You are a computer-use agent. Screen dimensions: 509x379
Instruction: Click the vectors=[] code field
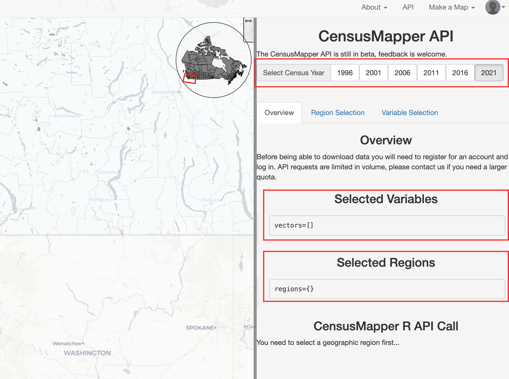coord(387,225)
